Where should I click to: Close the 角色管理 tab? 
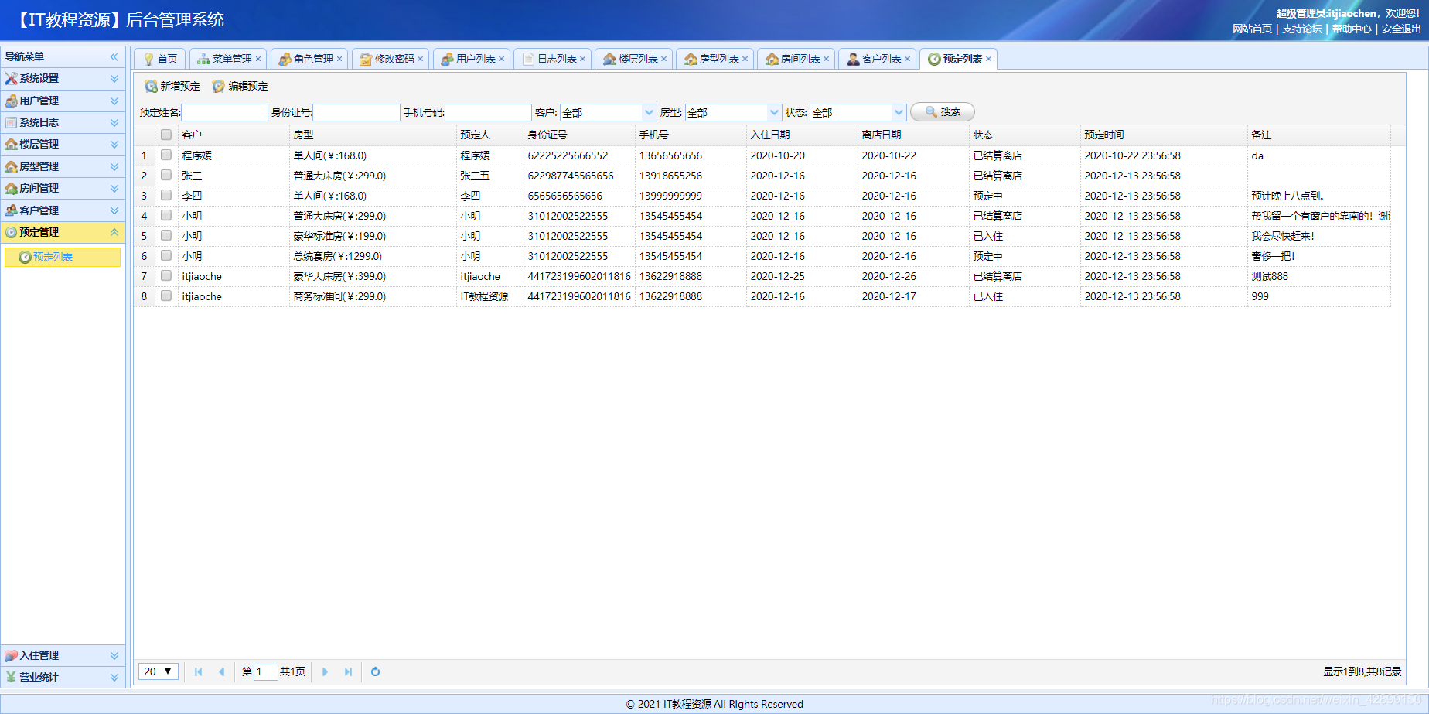coord(339,59)
